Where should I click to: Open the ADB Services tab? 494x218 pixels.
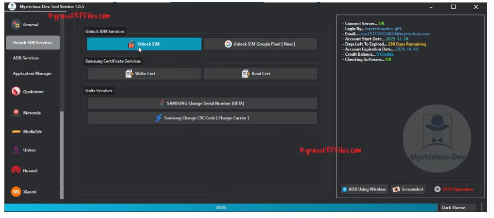[x=26, y=58]
